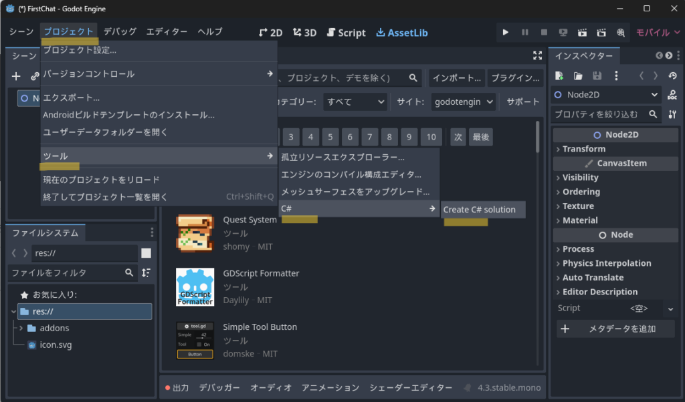This screenshot has width=685, height=402.
Task: Open the カテゴリー dropdown showing すべて
Action: coord(355,102)
